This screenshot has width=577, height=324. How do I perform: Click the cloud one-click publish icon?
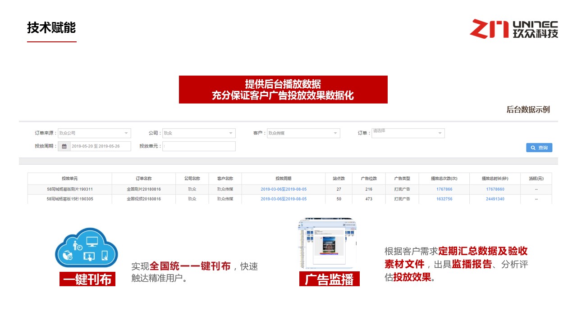(86, 247)
